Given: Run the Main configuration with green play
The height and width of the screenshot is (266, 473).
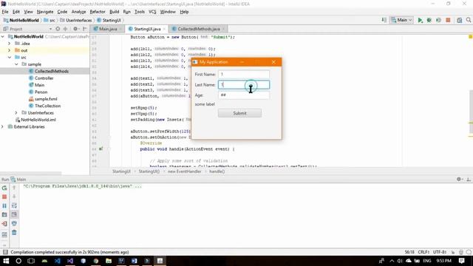Looking at the screenshot, I should pyautogui.click(x=420, y=20).
